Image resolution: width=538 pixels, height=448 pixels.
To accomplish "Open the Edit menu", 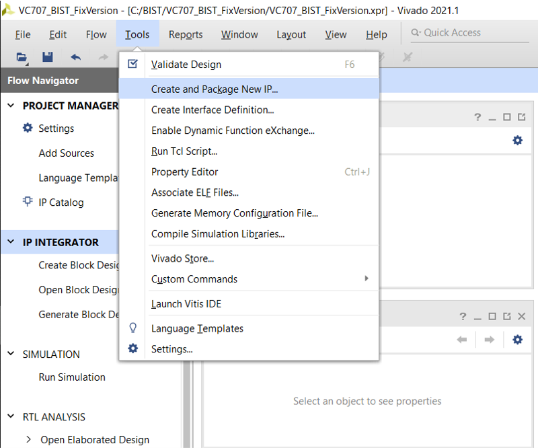I will click(x=58, y=34).
